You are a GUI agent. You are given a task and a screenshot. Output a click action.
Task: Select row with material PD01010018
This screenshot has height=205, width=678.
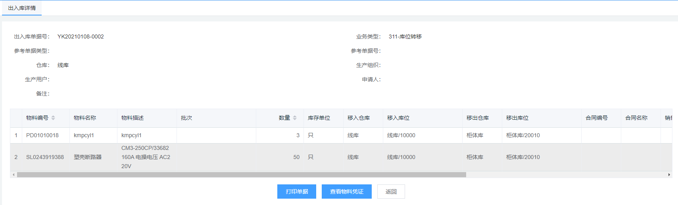pyautogui.click(x=42, y=135)
